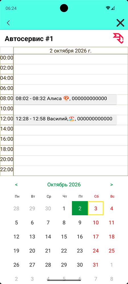Pick October 31 on the calendar
Screen dimensions: 128x284
[96, 265]
